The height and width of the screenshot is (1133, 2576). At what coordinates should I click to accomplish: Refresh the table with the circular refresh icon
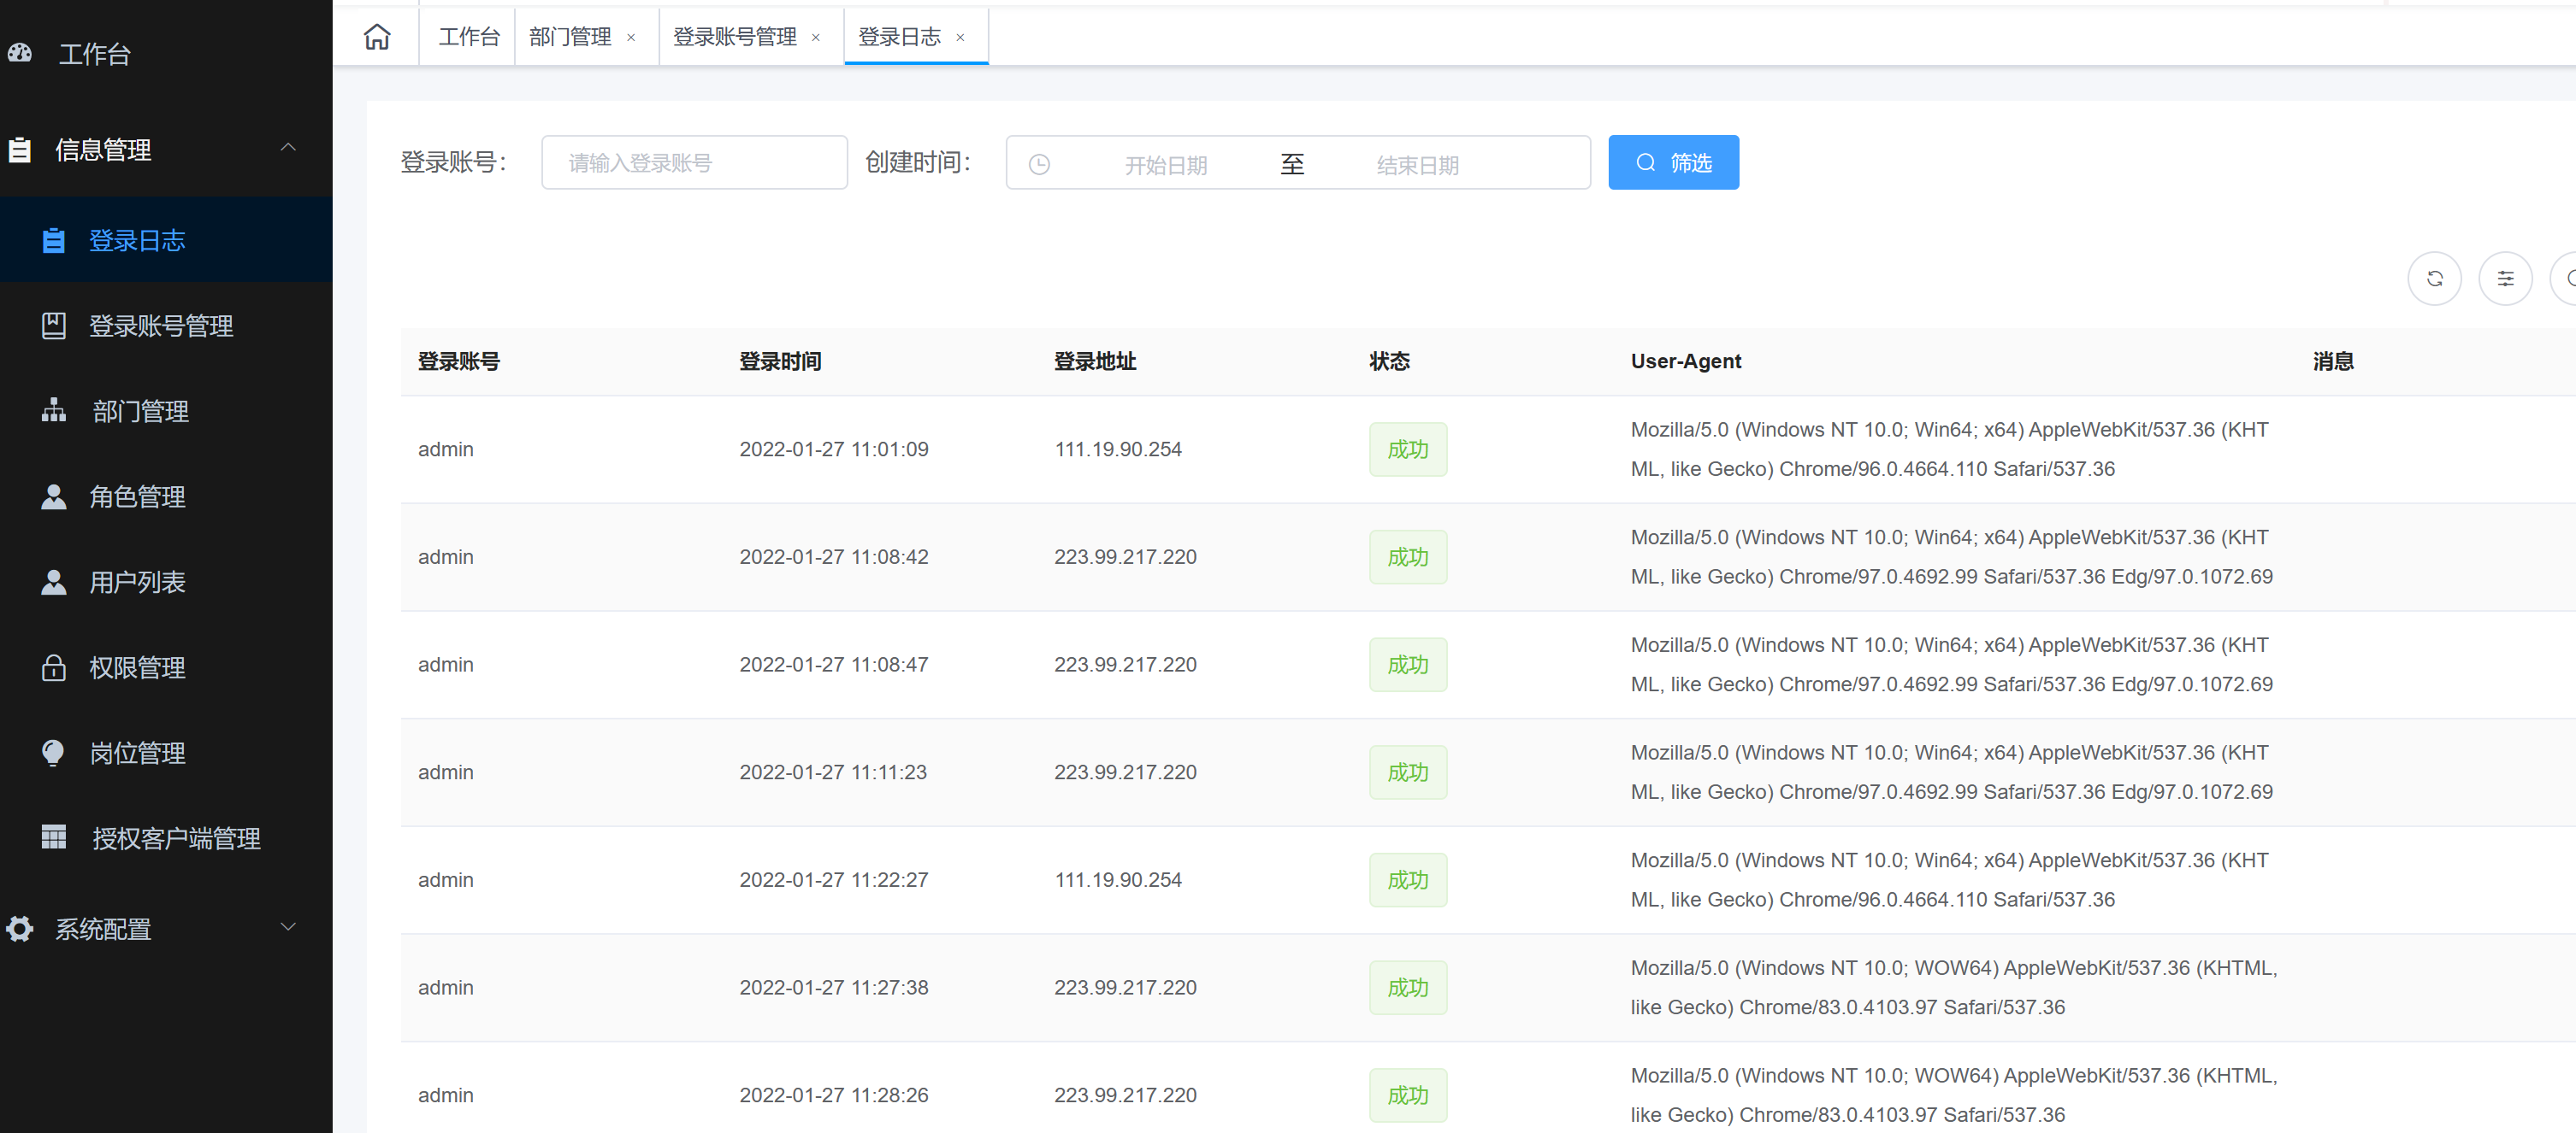tap(2435, 279)
